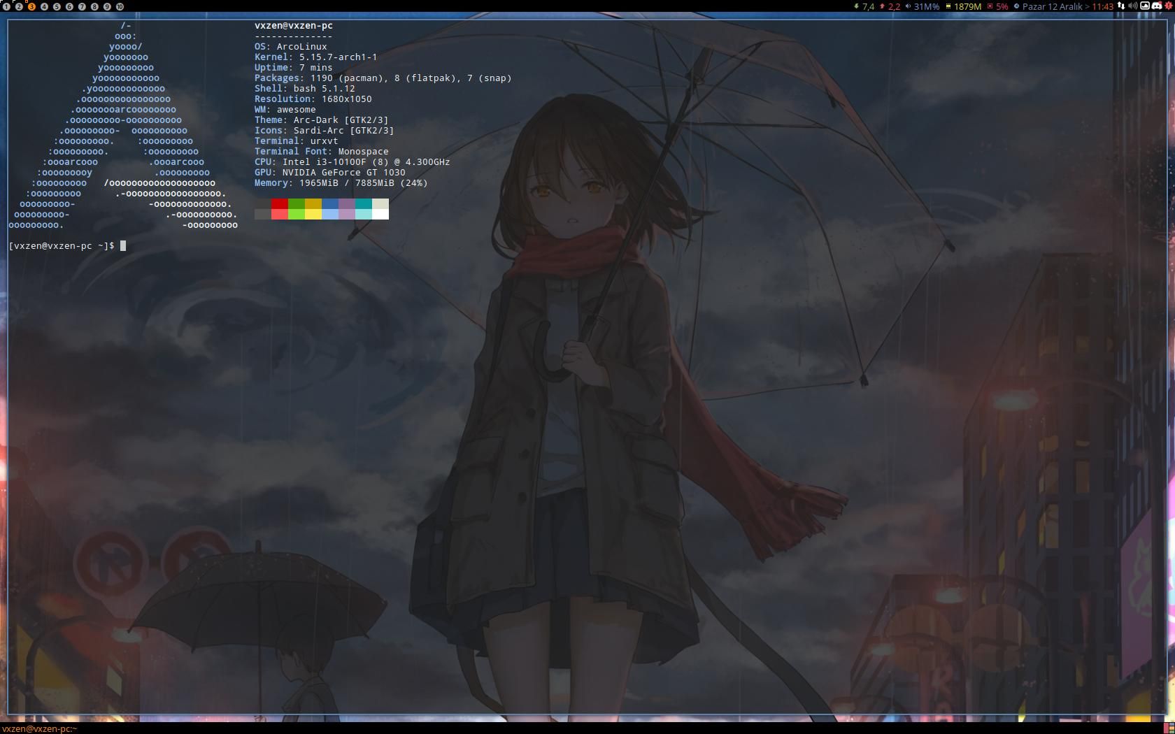Select the vxzen@vxzen-pc:~ task in bottom bar

point(39,728)
